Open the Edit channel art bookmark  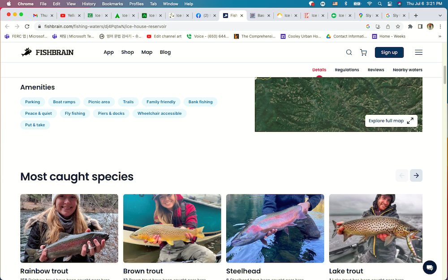click(164, 36)
